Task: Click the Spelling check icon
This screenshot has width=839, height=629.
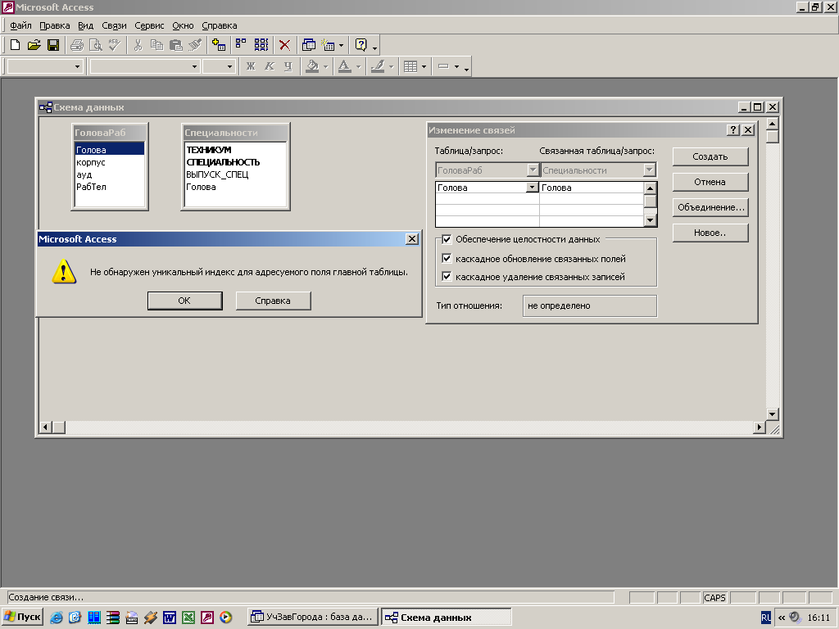Action: pos(114,46)
